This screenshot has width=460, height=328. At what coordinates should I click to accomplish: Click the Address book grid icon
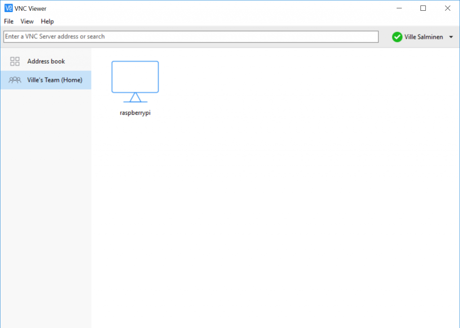pyautogui.click(x=14, y=61)
